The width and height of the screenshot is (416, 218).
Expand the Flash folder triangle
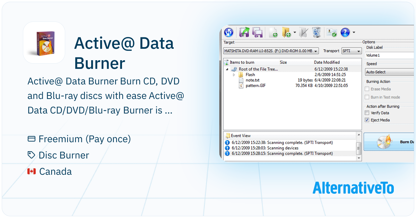[x=234, y=75]
